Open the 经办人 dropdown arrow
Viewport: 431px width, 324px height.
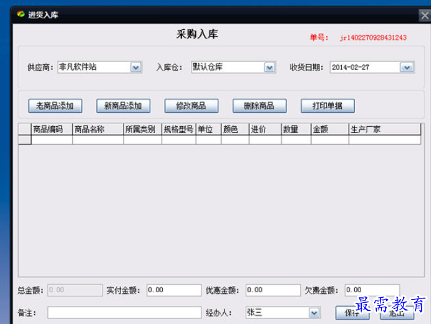(x=314, y=313)
